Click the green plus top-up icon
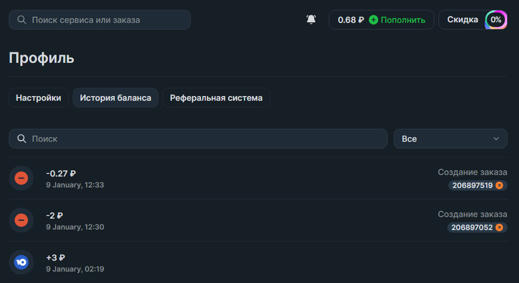The image size is (519, 283). (373, 20)
